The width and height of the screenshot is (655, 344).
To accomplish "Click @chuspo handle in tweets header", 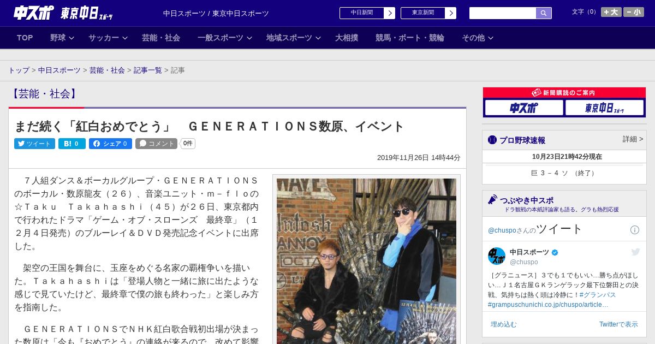I will click(502, 230).
